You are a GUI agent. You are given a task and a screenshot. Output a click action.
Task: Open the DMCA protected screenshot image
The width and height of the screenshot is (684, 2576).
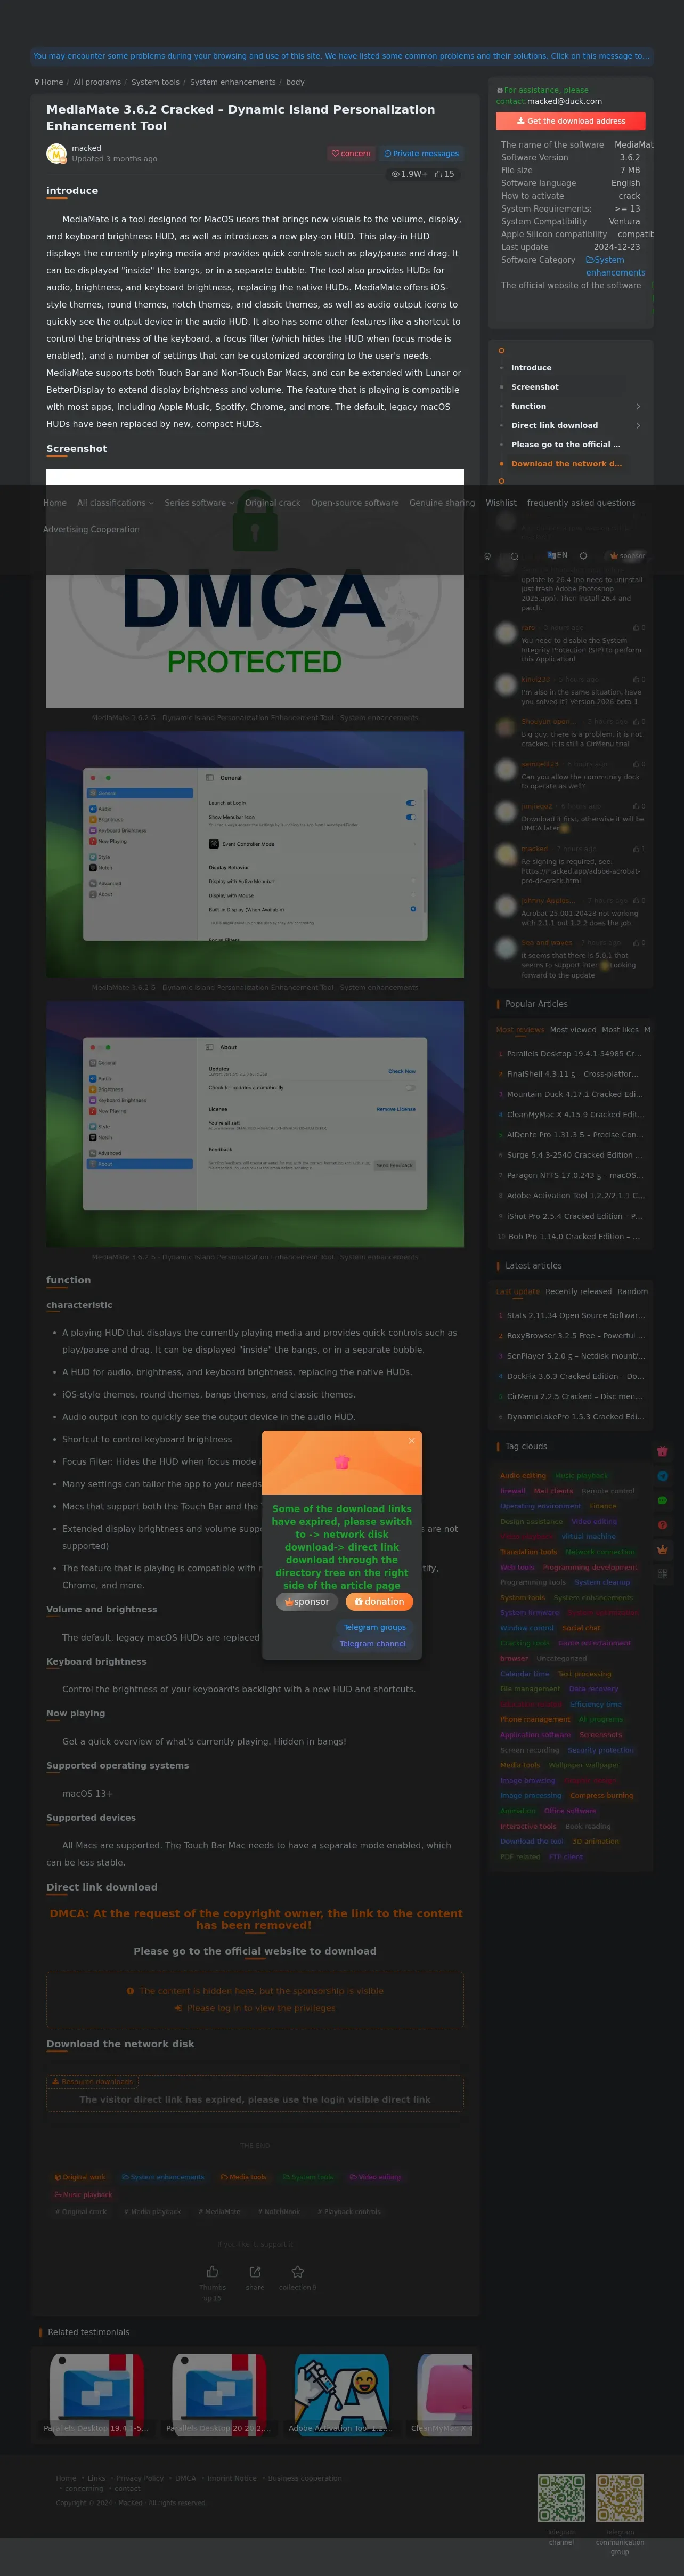click(255, 588)
